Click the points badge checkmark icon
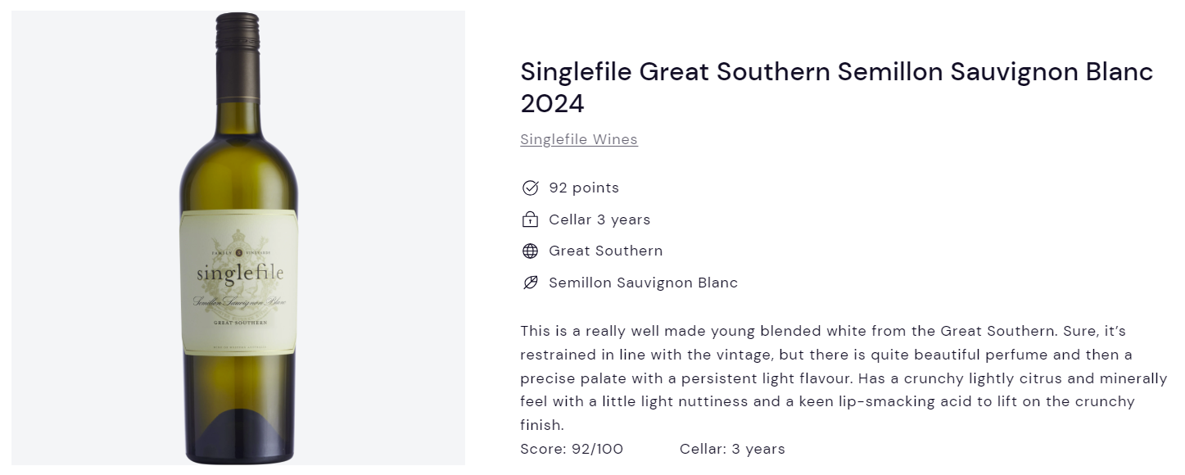Viewport: 1185px width, 475px height. (x=530, y=188)
